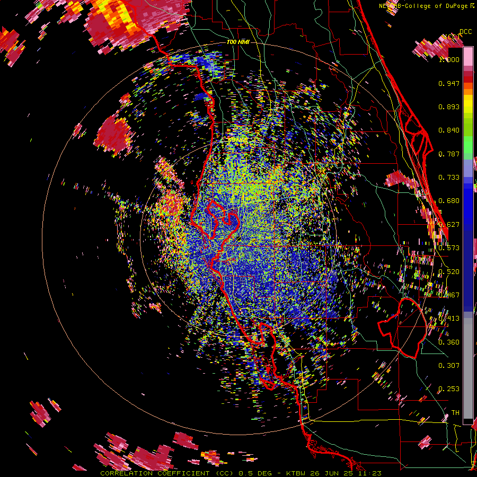
Task: Click the KTBW station ID in the caption
Action: click(296, 473)
